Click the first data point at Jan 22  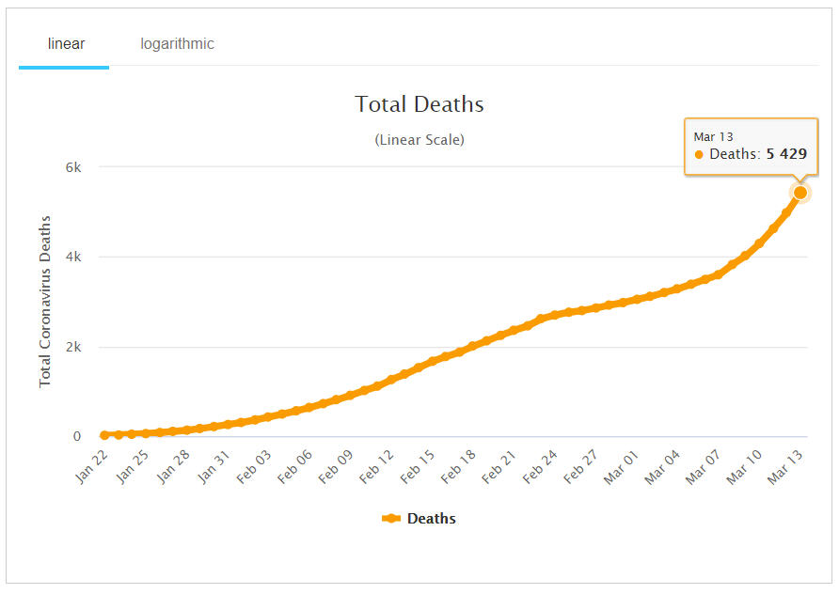click(104, 435)
